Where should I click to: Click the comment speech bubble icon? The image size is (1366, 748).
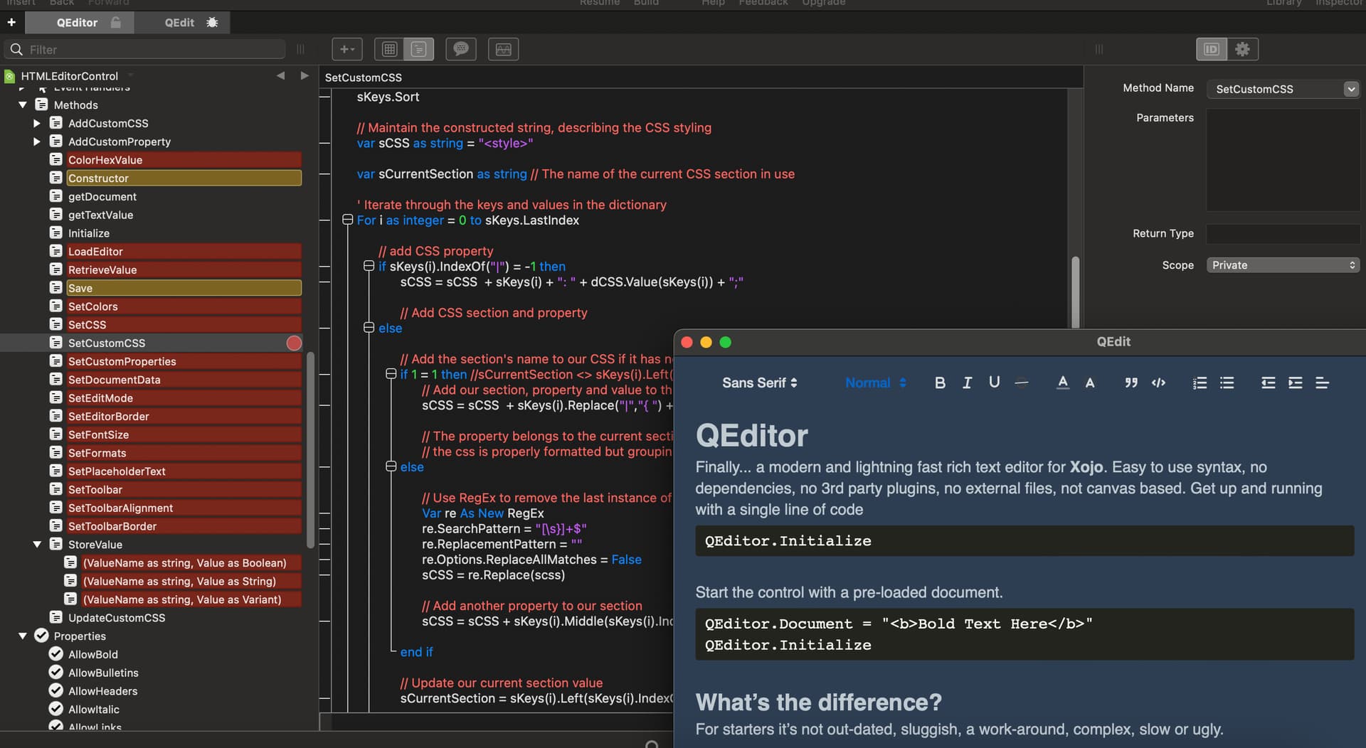[461, 49]
